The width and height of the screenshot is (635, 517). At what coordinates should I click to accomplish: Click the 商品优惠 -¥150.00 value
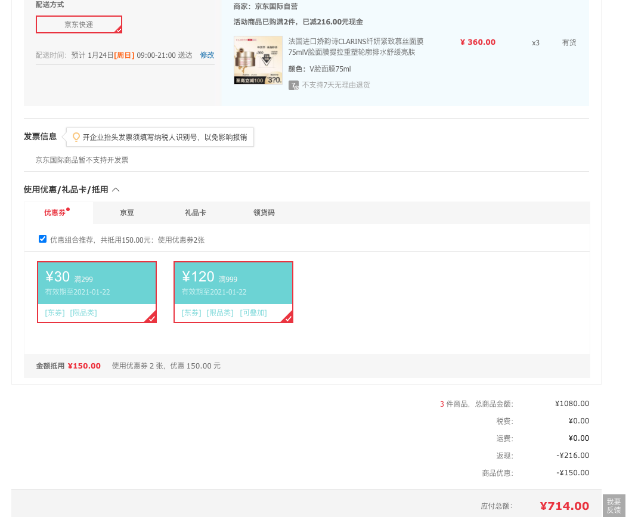[572, 473]
